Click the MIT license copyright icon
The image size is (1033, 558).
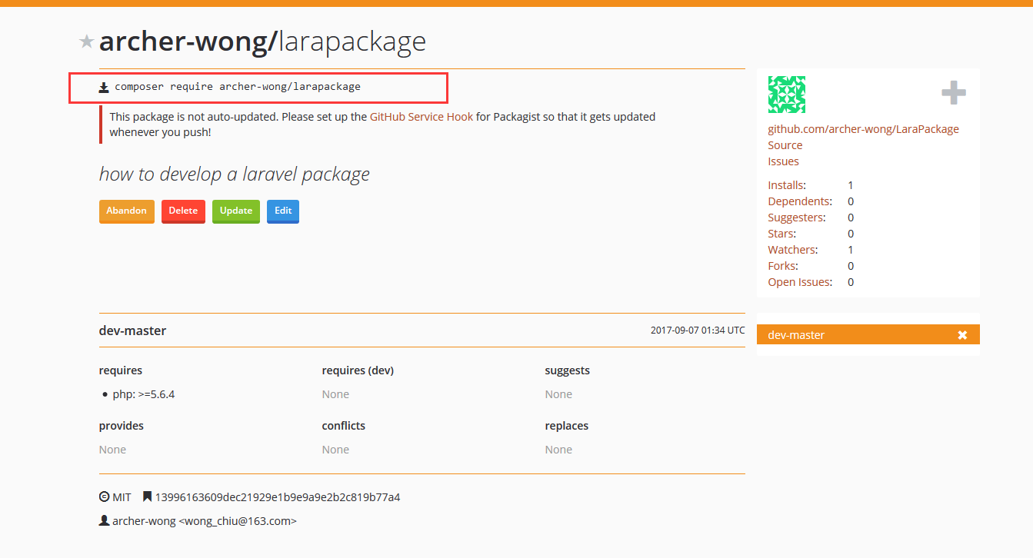pos(104,497)
